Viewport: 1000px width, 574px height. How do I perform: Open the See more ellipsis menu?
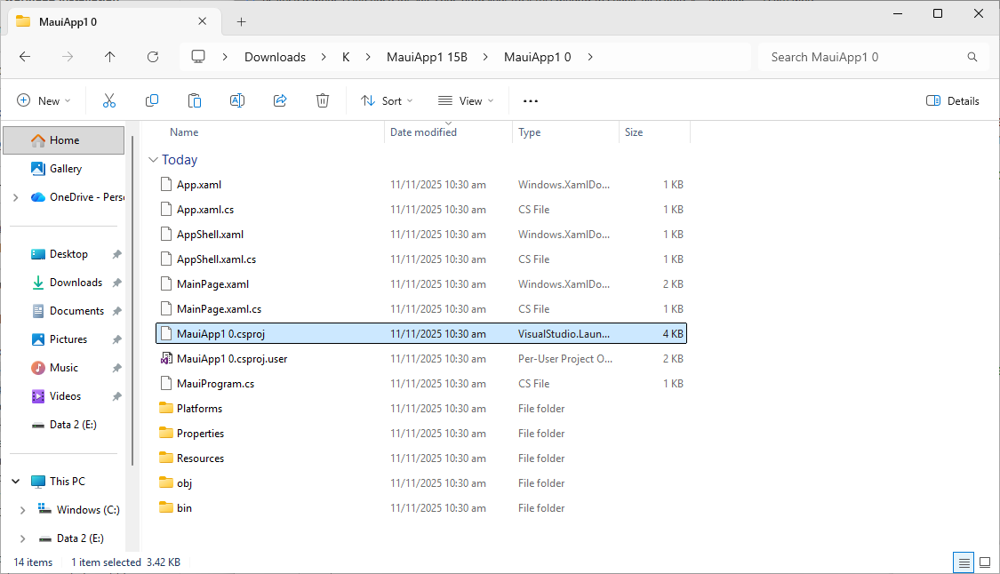[x=531, y=100]
